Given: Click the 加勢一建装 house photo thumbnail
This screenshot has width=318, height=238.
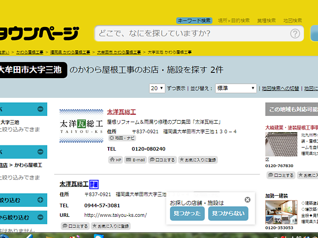Looking at the screenshot, I should pos(281,212).
